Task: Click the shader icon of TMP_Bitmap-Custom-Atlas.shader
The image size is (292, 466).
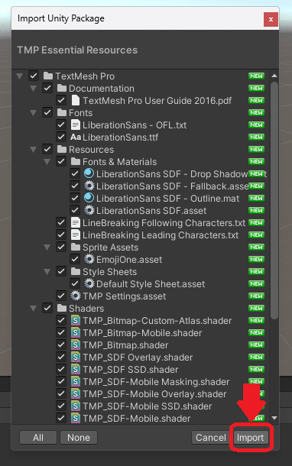Action: click(76, 320)
